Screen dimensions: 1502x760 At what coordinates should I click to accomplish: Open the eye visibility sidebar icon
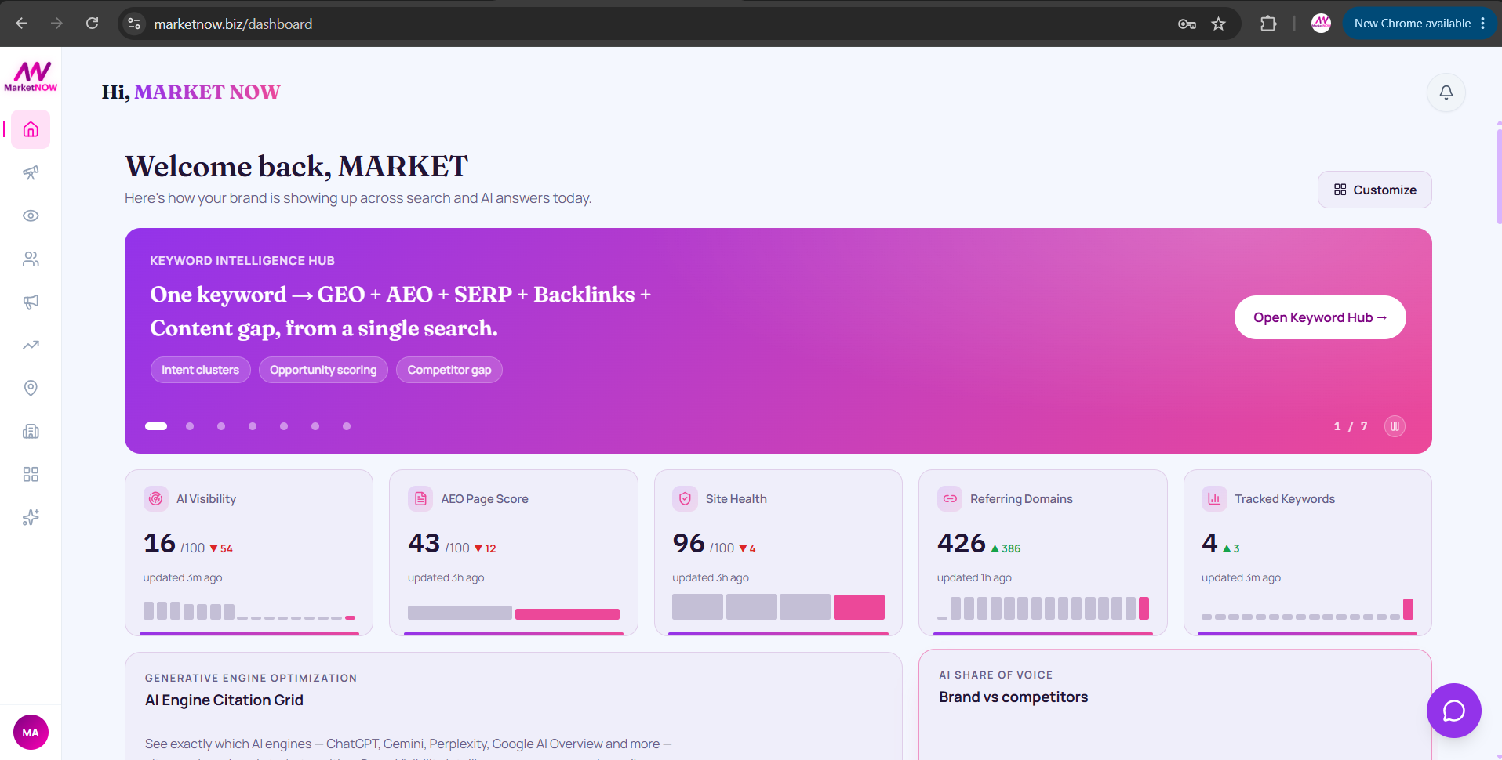(31, 215)
